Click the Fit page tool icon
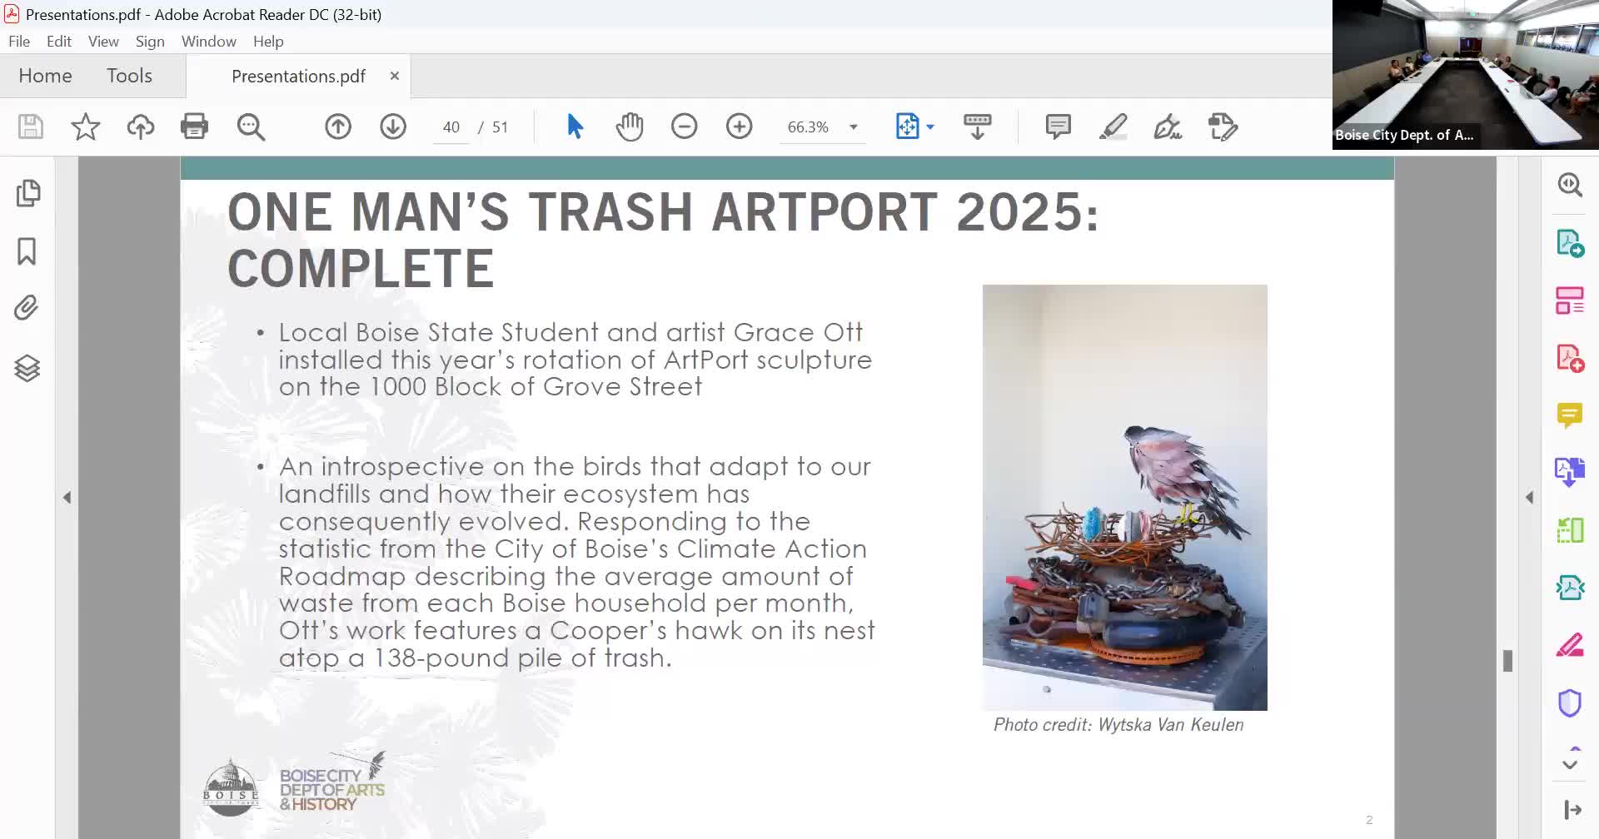1599x839 pixels. tap(907, 127)
